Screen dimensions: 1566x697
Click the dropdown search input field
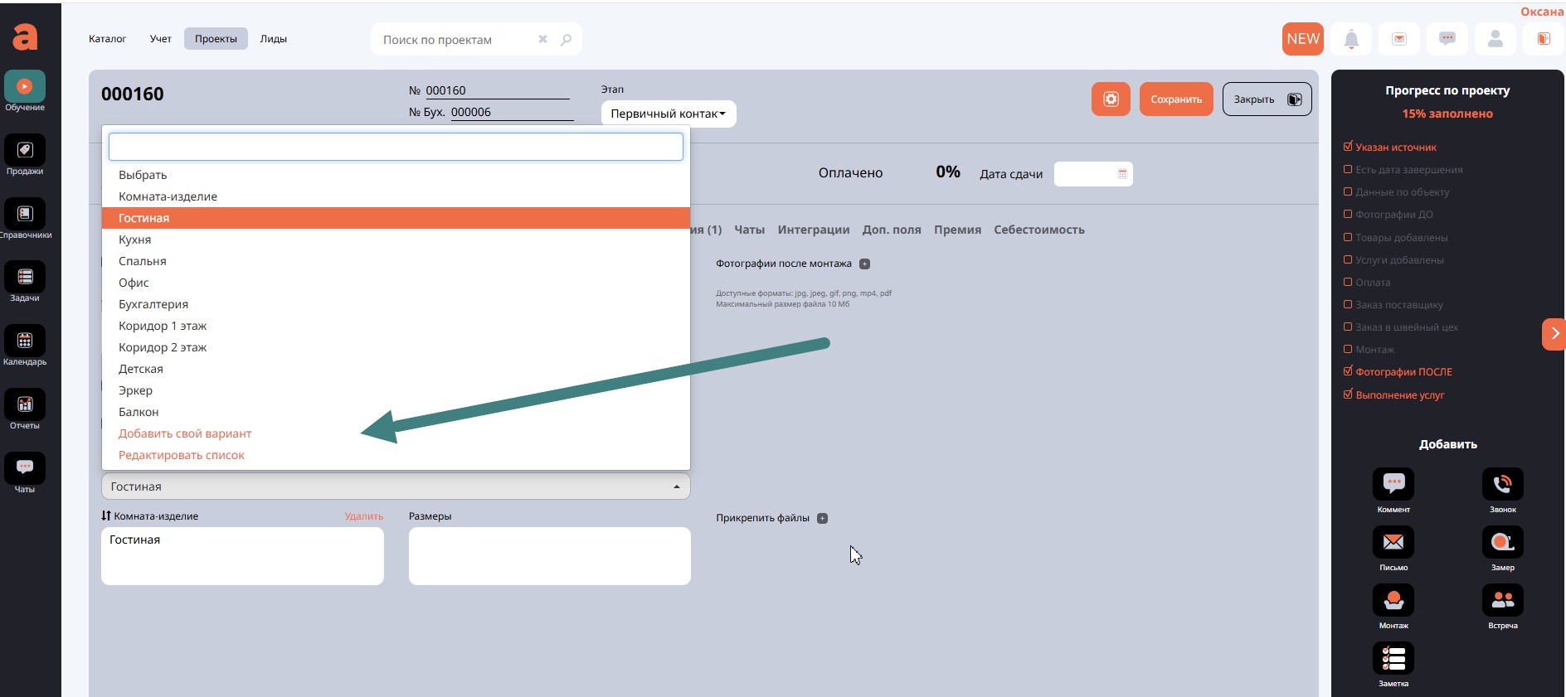396,147
